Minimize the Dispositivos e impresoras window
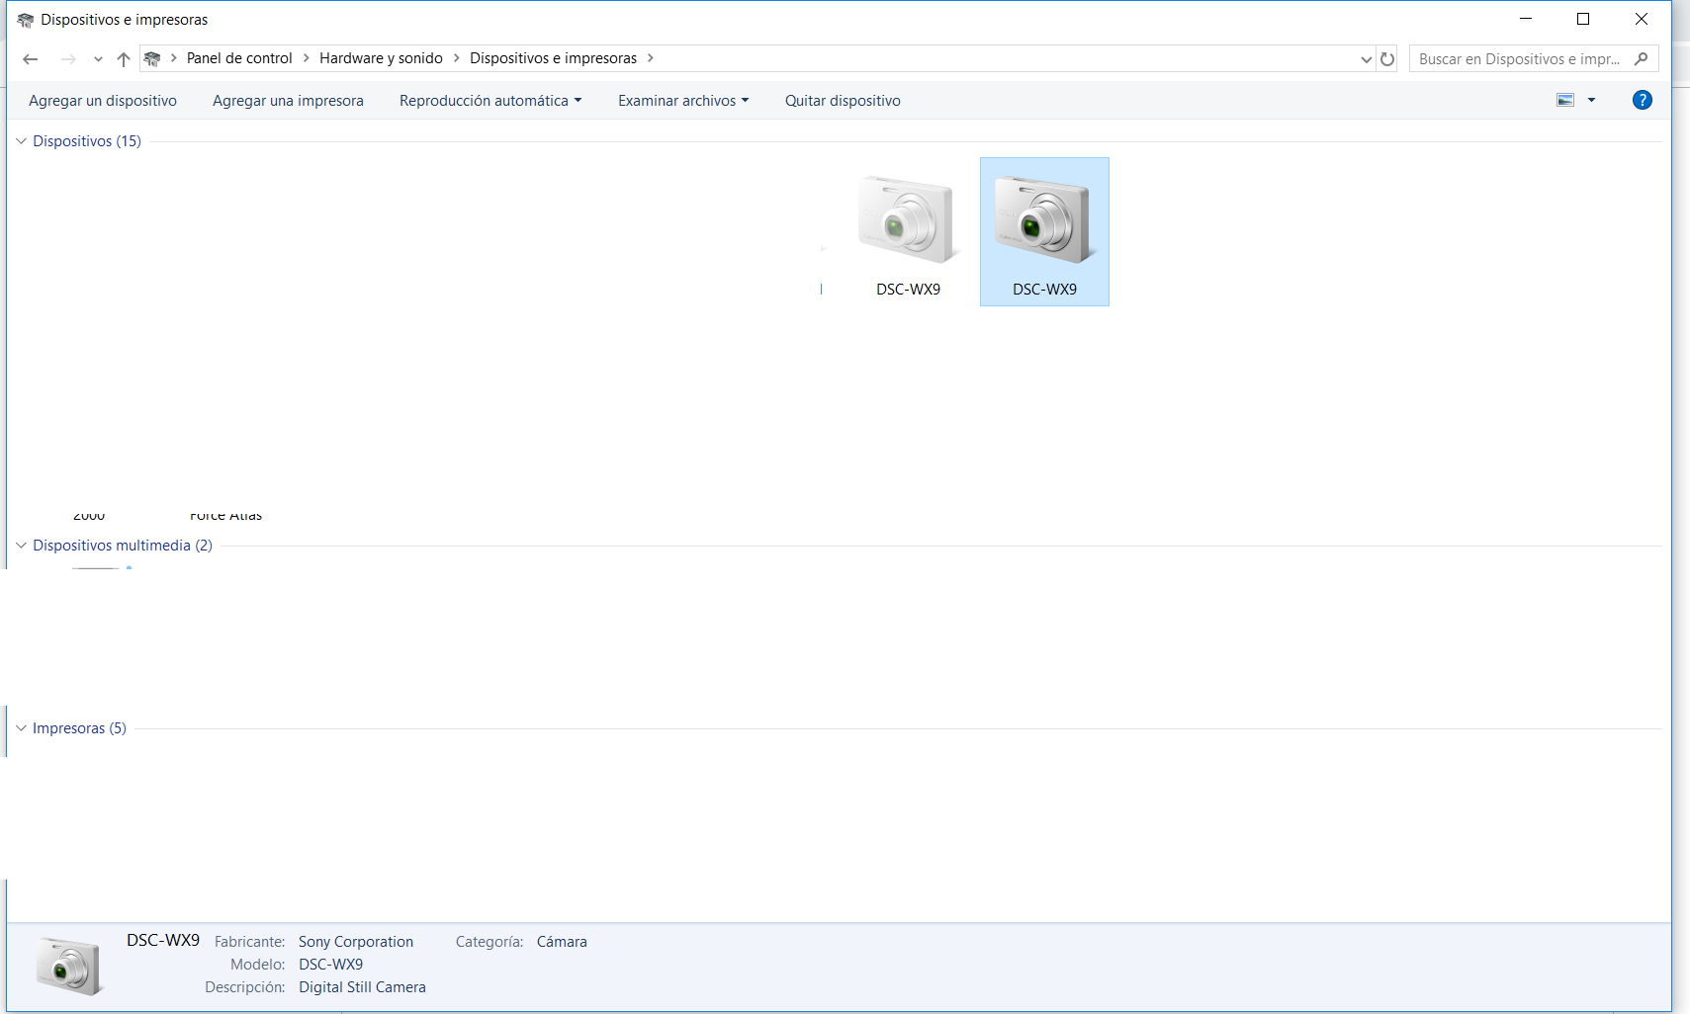The width and height of the screenshot is (1690, 1014). pyautogui.click(x=1526, y=19)
